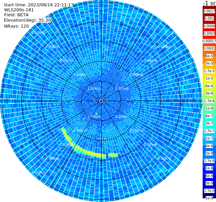Select the Elevation(deg): 35.30 text
The width and height of the screenshot is (216, 202).
pyautogui.click(x=27, y=20)
